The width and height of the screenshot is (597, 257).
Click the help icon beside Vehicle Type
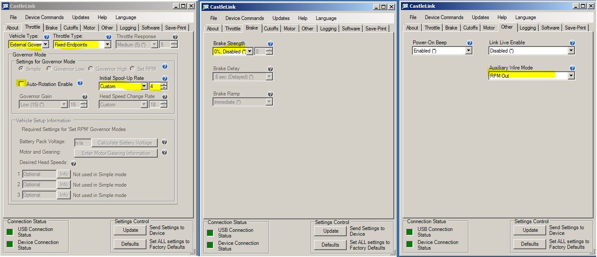[46, 37]
